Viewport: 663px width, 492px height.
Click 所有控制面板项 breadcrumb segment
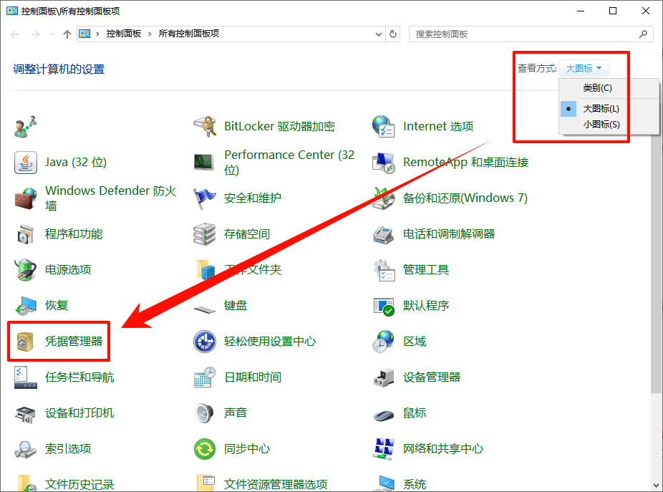click(189, 34)
